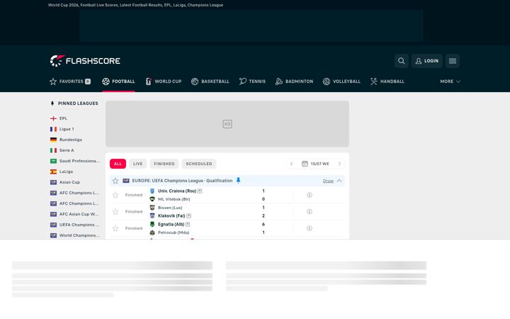Go to previous day arrow
Screen dimensions: 510x319
pyautogui.click(x=291, y=164)
